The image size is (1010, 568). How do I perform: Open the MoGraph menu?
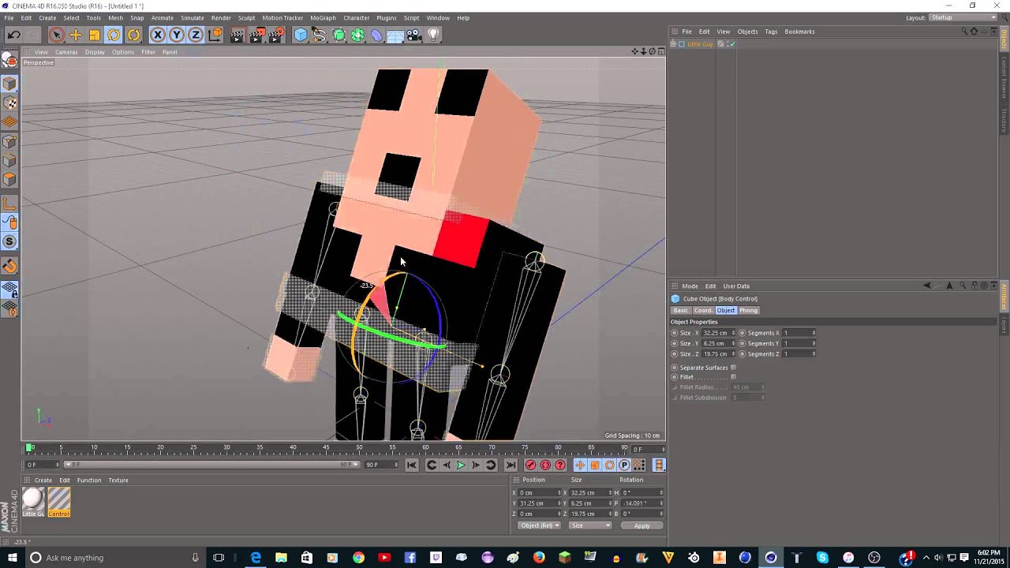click(322, 17)
